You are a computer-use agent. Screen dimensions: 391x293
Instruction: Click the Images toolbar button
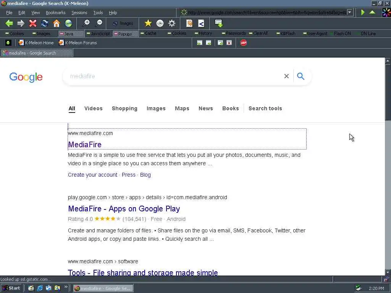click(x=123, y=23)
